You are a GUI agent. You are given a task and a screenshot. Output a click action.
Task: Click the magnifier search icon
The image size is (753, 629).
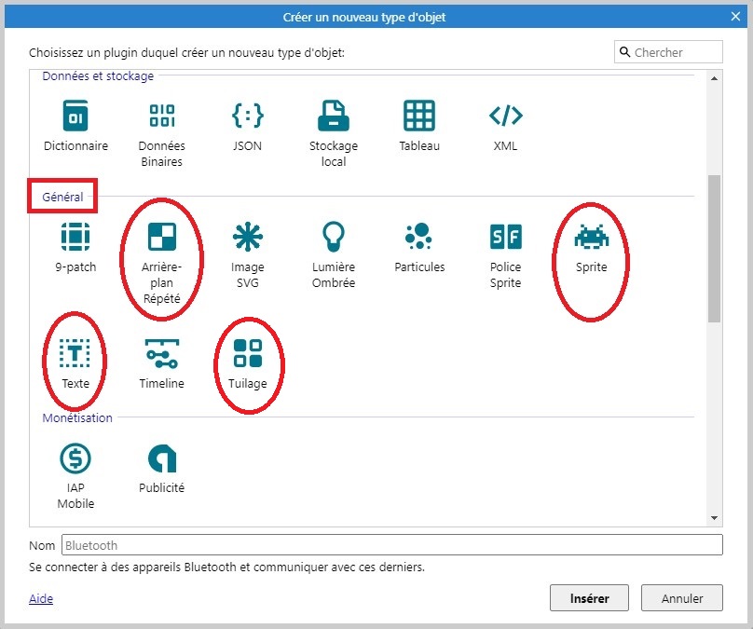tap(624, 52)
